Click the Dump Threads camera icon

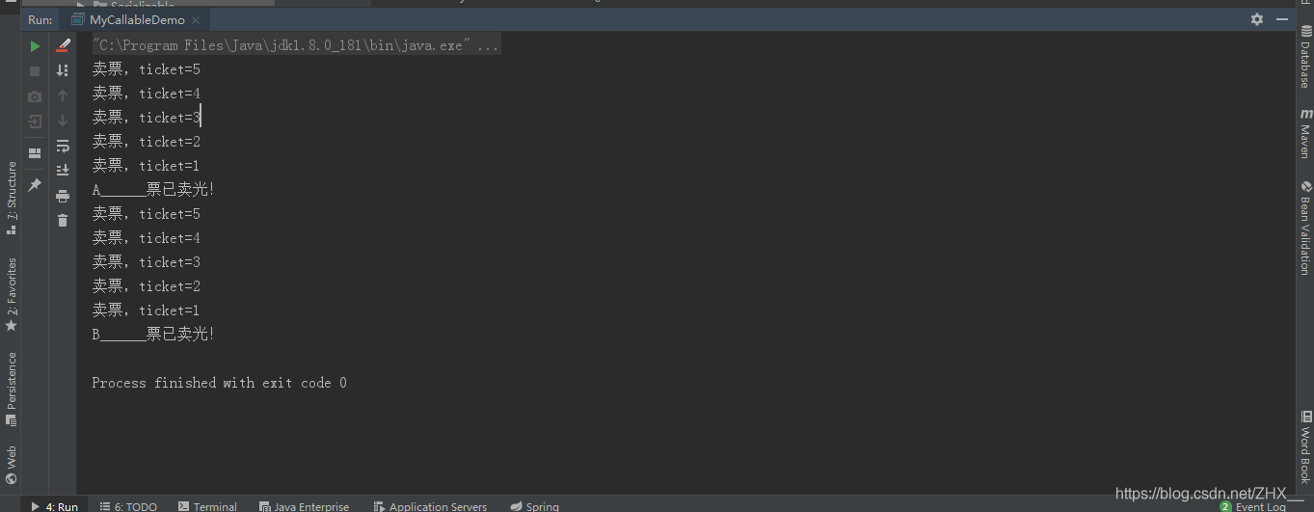(x=35, y=96)
